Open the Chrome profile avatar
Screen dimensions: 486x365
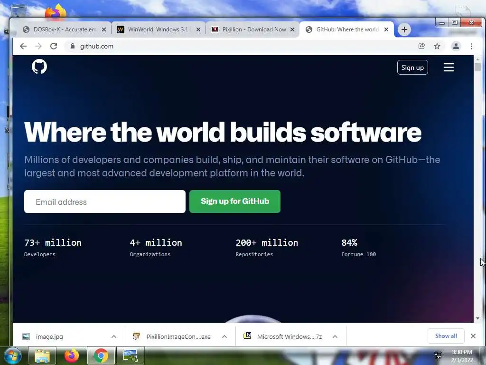[456, 46]
